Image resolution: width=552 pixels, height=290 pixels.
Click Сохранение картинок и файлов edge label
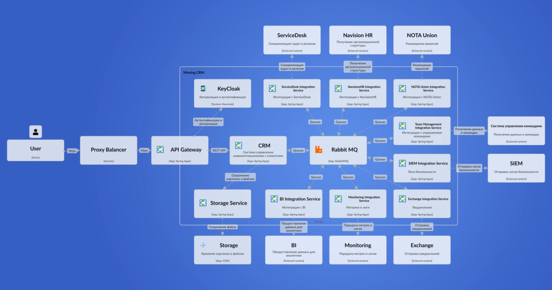[240, 177]
